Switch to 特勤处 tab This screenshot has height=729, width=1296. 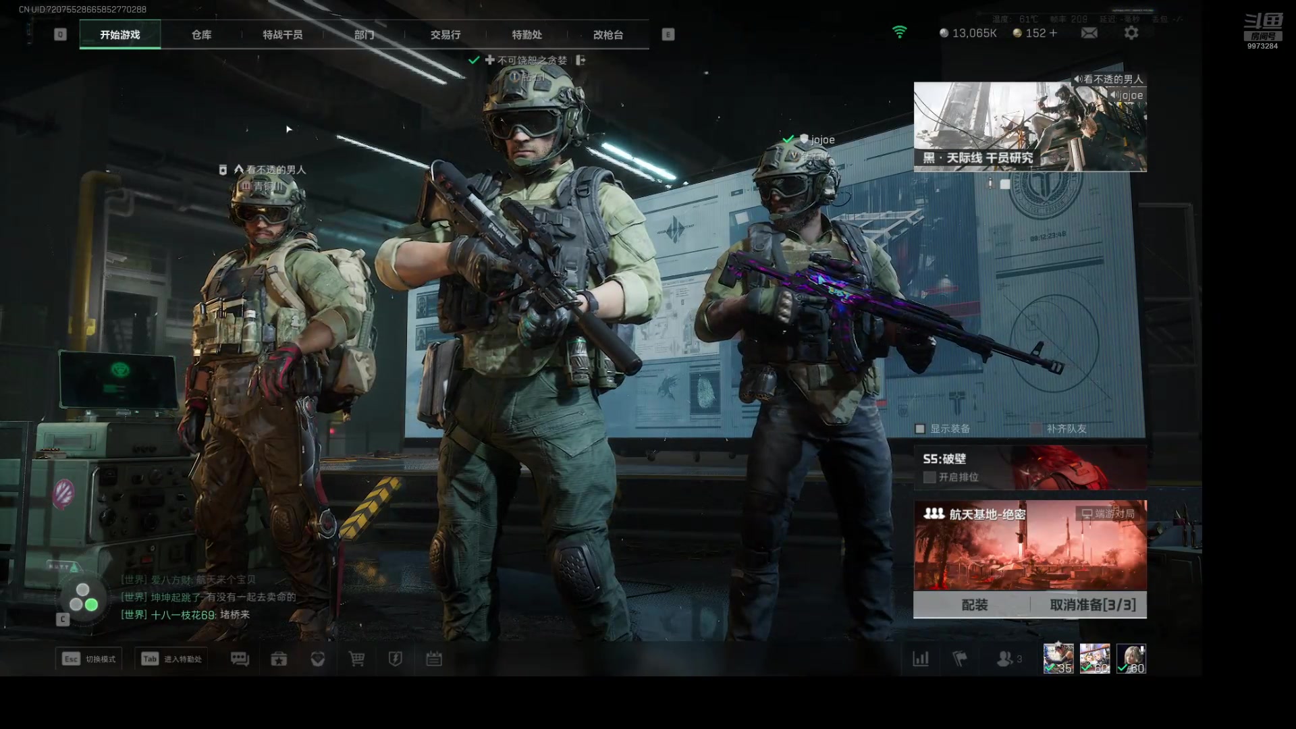526,34
